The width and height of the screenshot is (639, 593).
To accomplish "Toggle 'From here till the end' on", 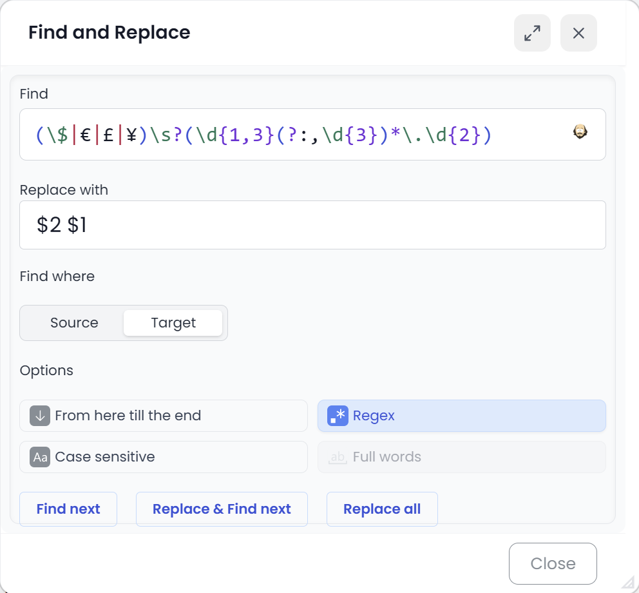I will [163, 416].
